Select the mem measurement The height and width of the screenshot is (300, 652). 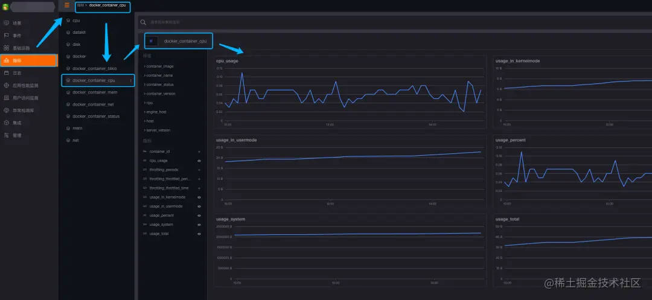[77, 129]
